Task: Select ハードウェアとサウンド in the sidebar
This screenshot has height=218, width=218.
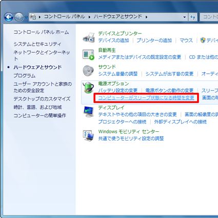Action: (x=37, y=67)
